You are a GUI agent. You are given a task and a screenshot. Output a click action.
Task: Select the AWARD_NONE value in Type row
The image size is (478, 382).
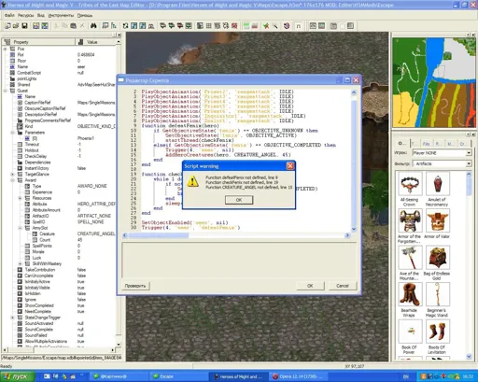(92, 186)
